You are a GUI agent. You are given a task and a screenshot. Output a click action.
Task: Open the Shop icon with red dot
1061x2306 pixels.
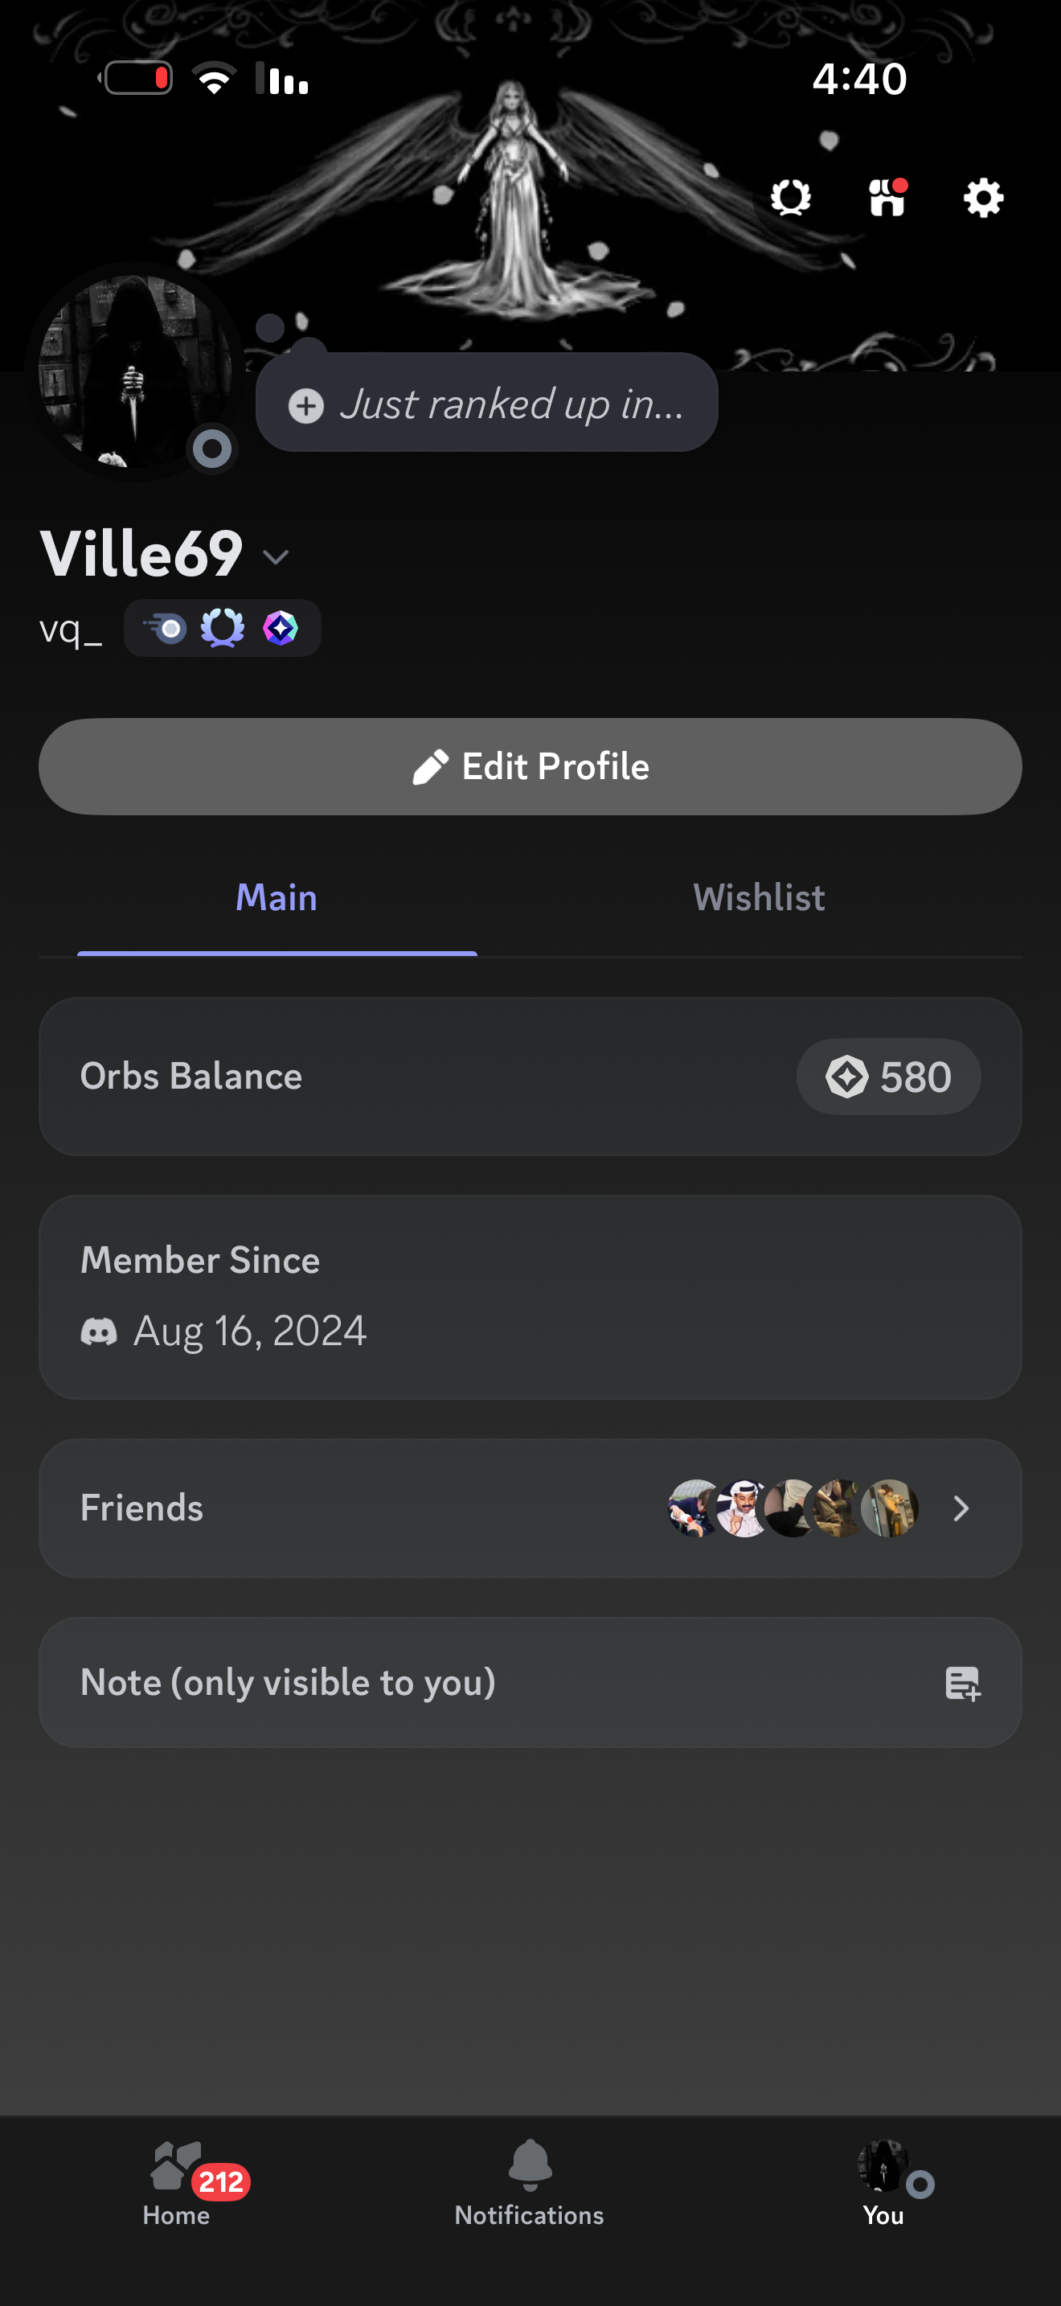[x=887, y=198]
